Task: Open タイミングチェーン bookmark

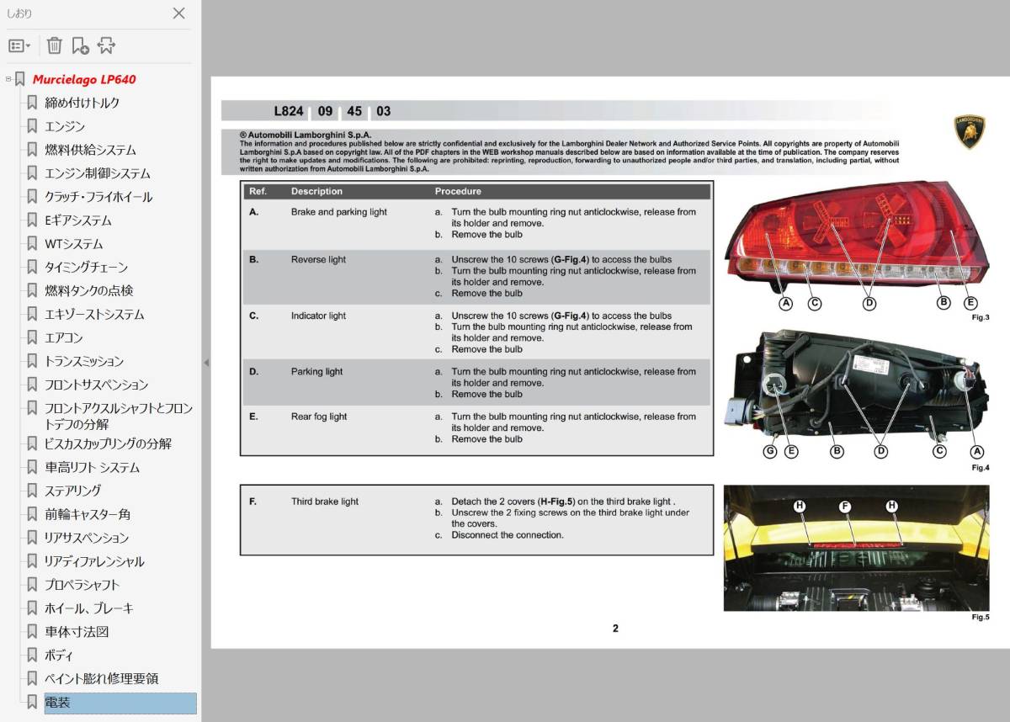Action: coord(87,268)
